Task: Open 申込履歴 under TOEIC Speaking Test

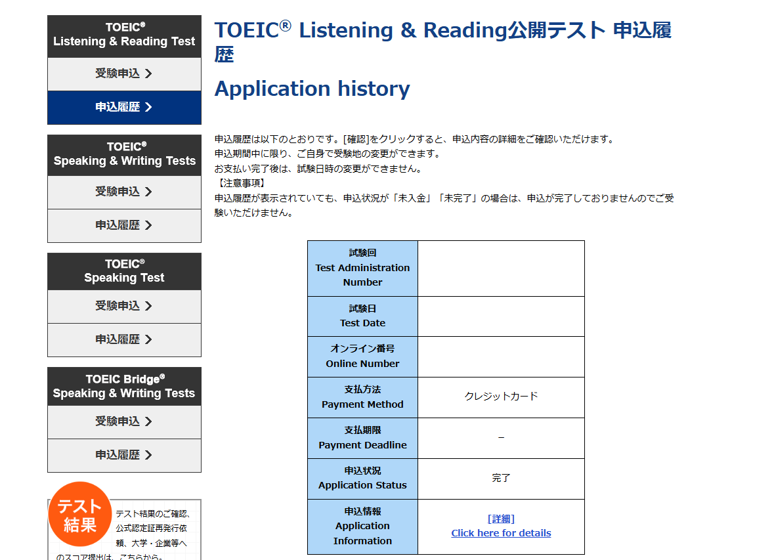Action: [124, 340]
